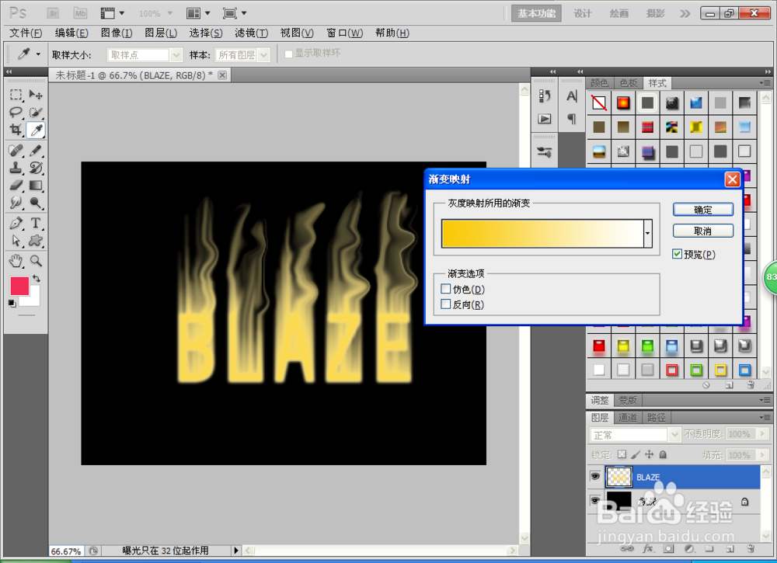Expand more workspaces chevron

[x=685, y=13]
